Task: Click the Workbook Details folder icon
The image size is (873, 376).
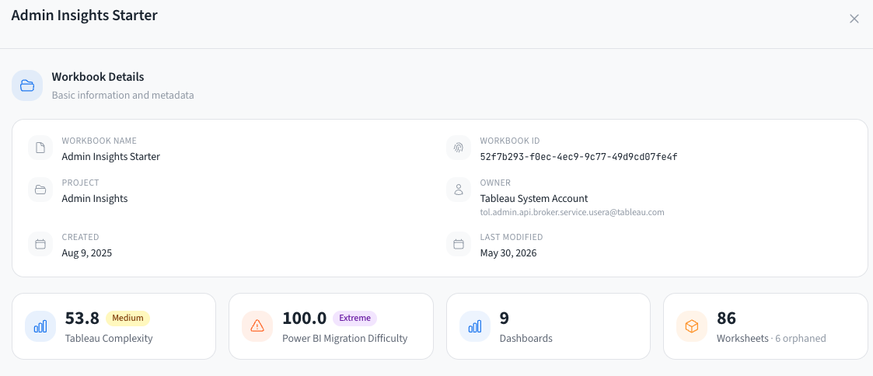Action: (27, 85)
